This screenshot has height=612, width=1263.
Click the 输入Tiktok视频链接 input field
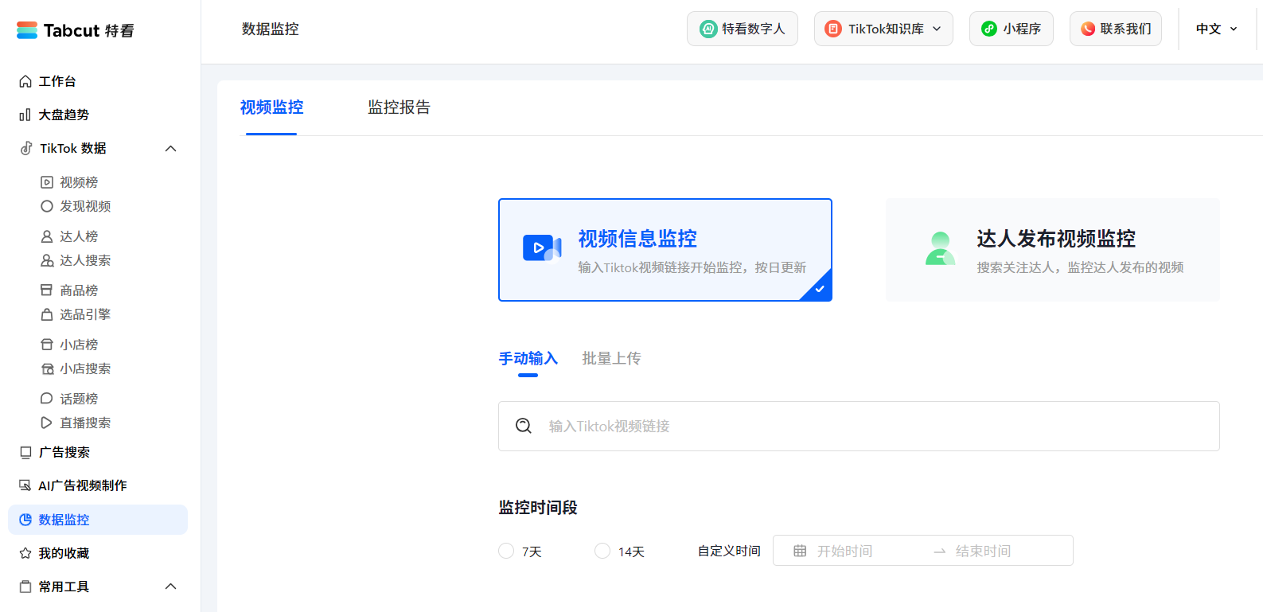click(x=859, y=426)
